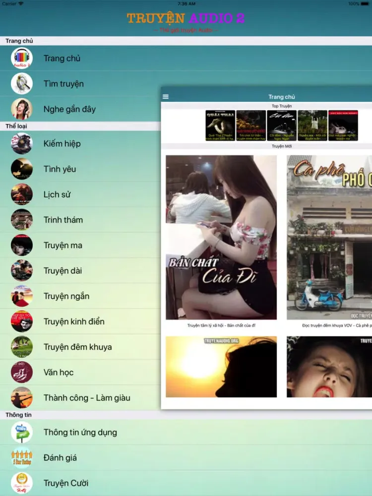Open Giọt máu oan nghiệt top thumbnail
Image resolution: width=372 pixels, height=496 pixels.
click(343, 125)
